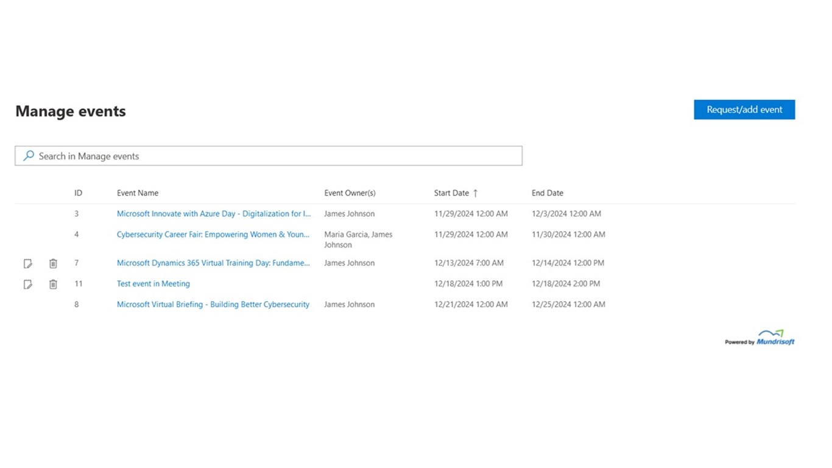This screenshot has width=832, height=468.
Task: Open the Cybersecurity Career Fair event link
Action: (x=213, y=235)
